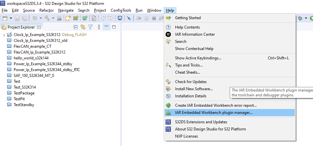Open the Navigate menu
This screenshot has height=146, width=313.
66,10
